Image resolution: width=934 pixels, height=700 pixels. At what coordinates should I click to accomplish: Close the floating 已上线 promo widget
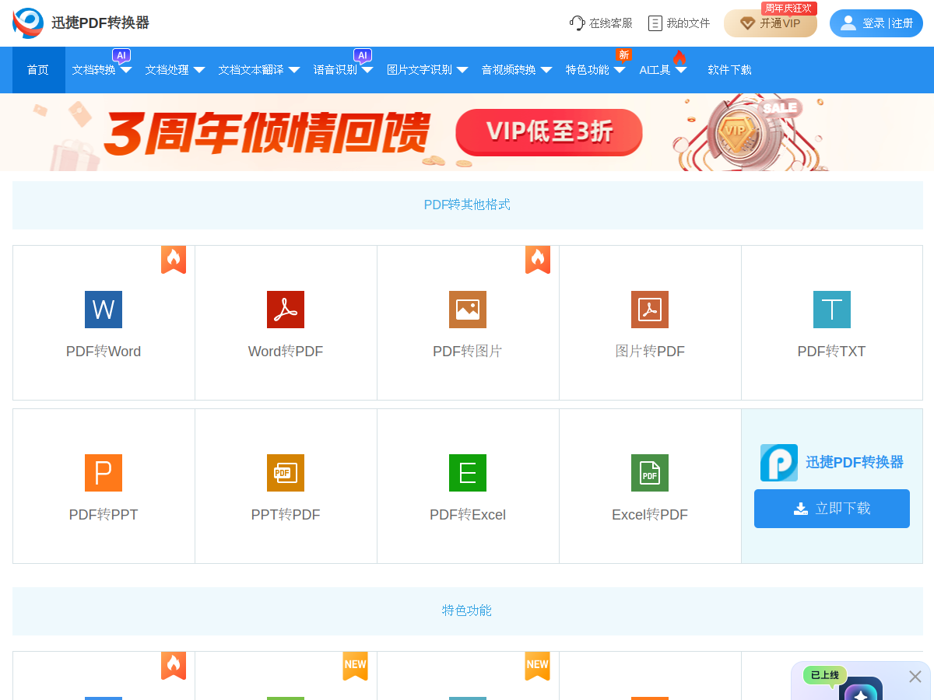pos(915,677)
